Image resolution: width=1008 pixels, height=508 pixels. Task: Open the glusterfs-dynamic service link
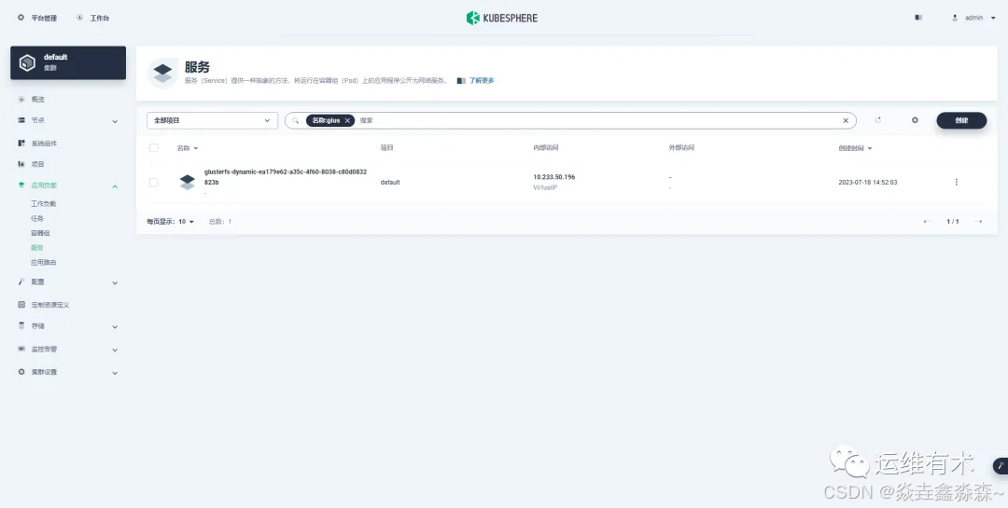click(286, 176)
